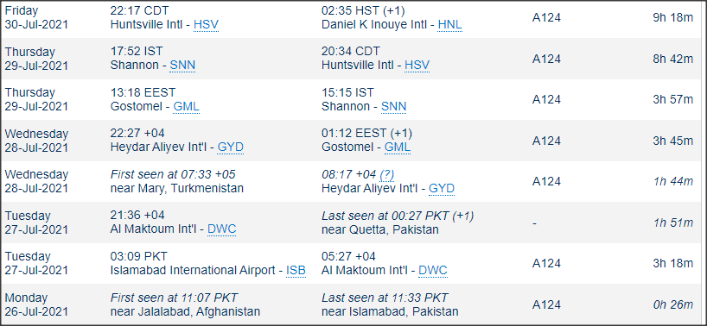Open GML origin link departing 13:18 EEST
707x326 pixels.
pyautogui.click(x=186, y=107)
